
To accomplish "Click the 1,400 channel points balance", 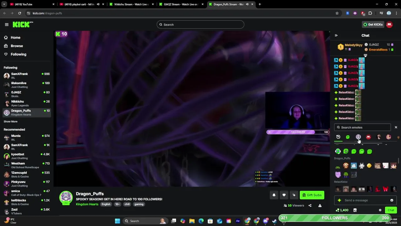I will point(342,210).
